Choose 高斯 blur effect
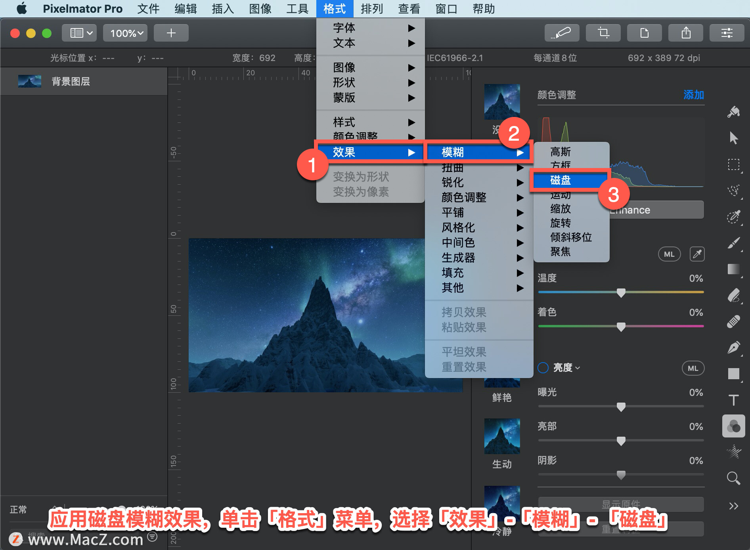 [x=571, y=152]
